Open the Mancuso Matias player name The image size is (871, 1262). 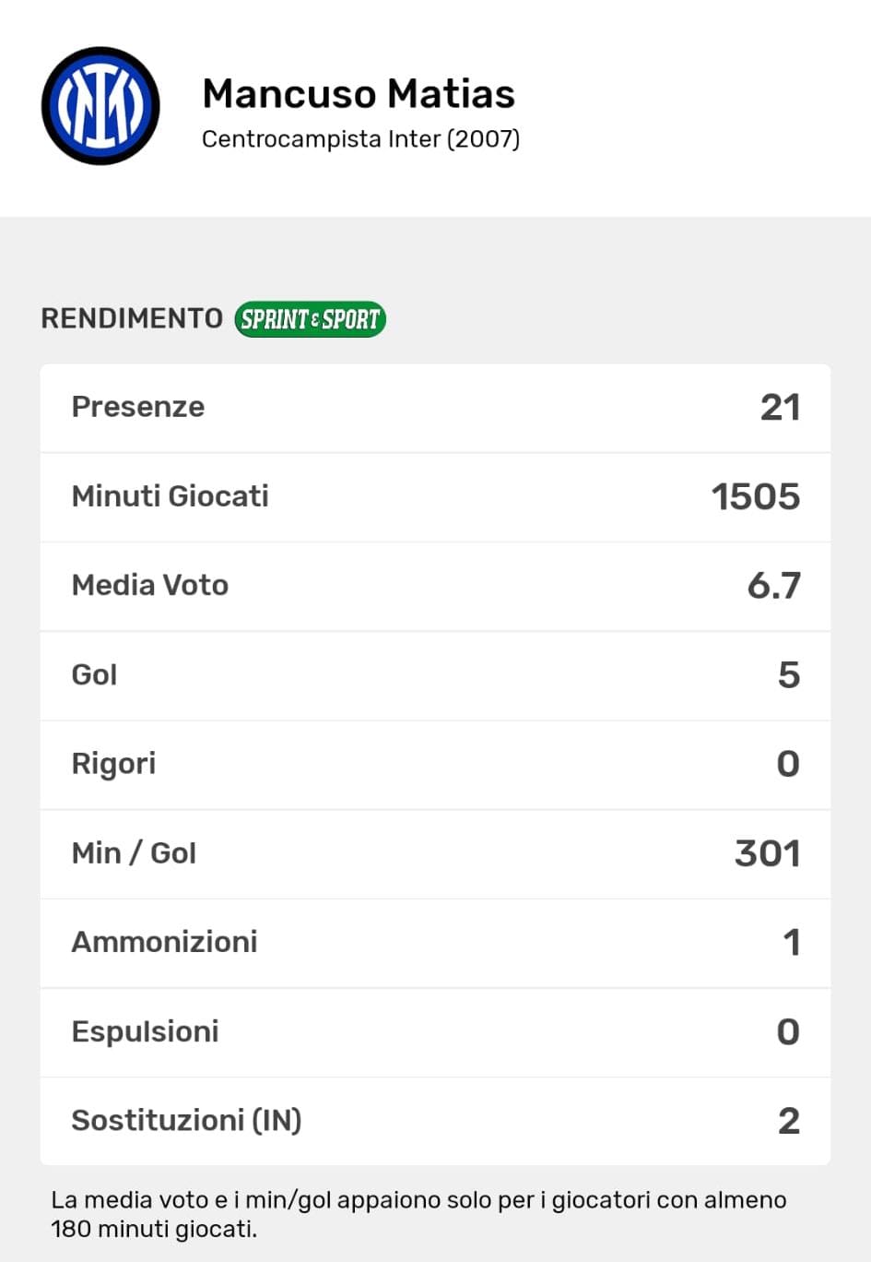click(359, 94)
